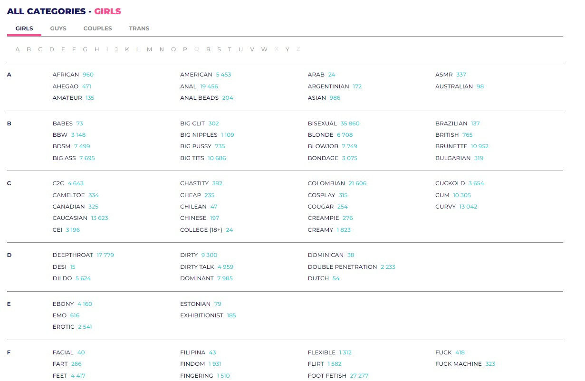
Task: Select letter O in the alphabet index
Action: pos(173,49)
